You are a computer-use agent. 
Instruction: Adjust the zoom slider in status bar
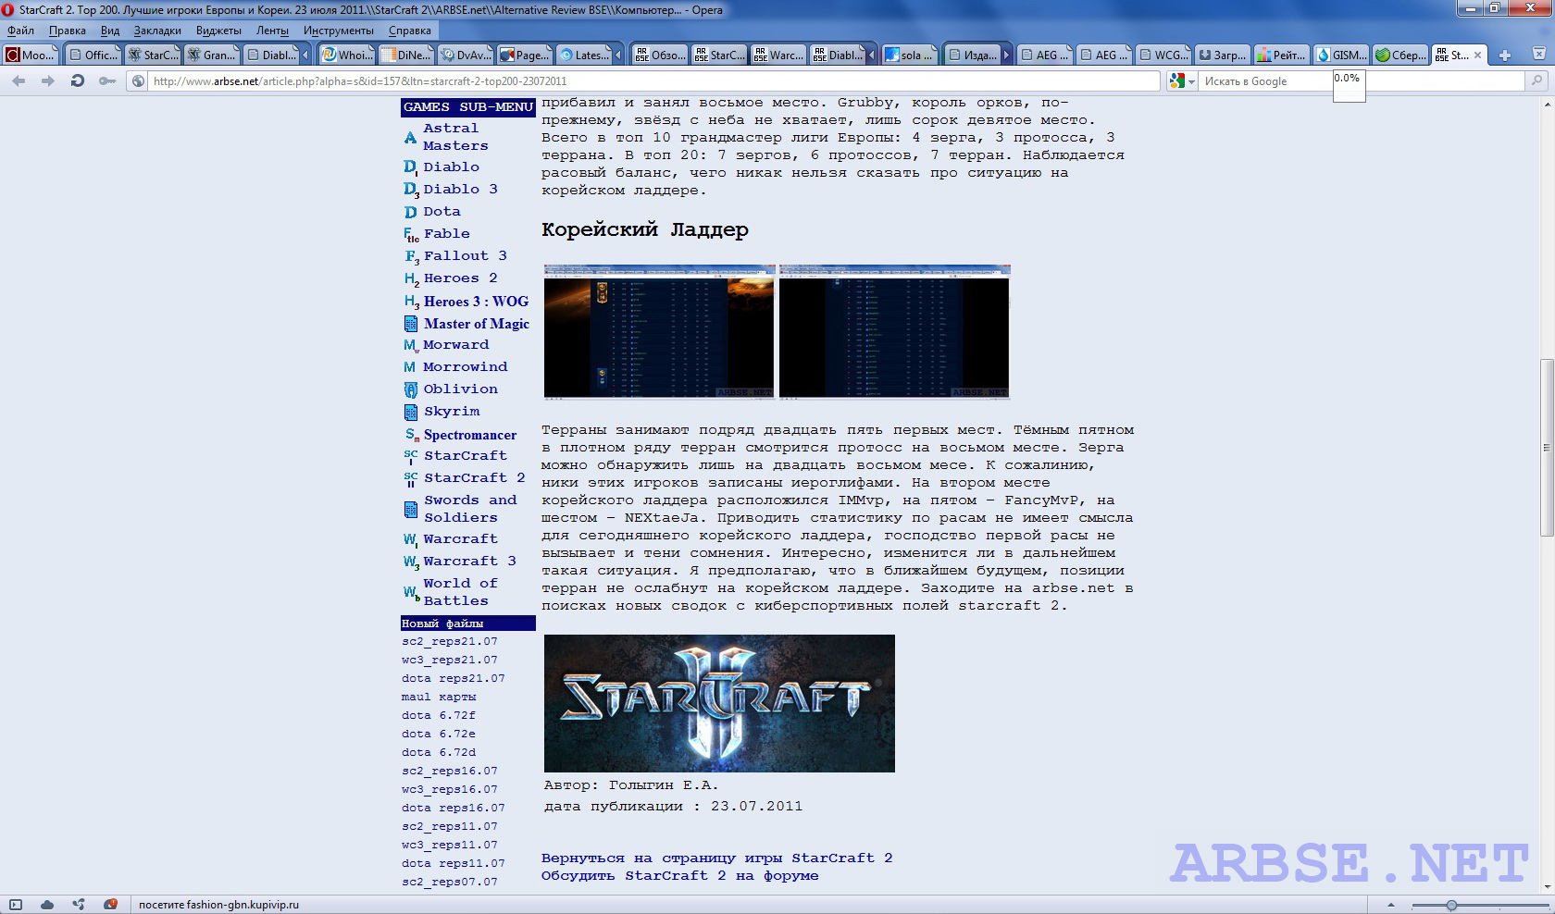point(1450,905)
